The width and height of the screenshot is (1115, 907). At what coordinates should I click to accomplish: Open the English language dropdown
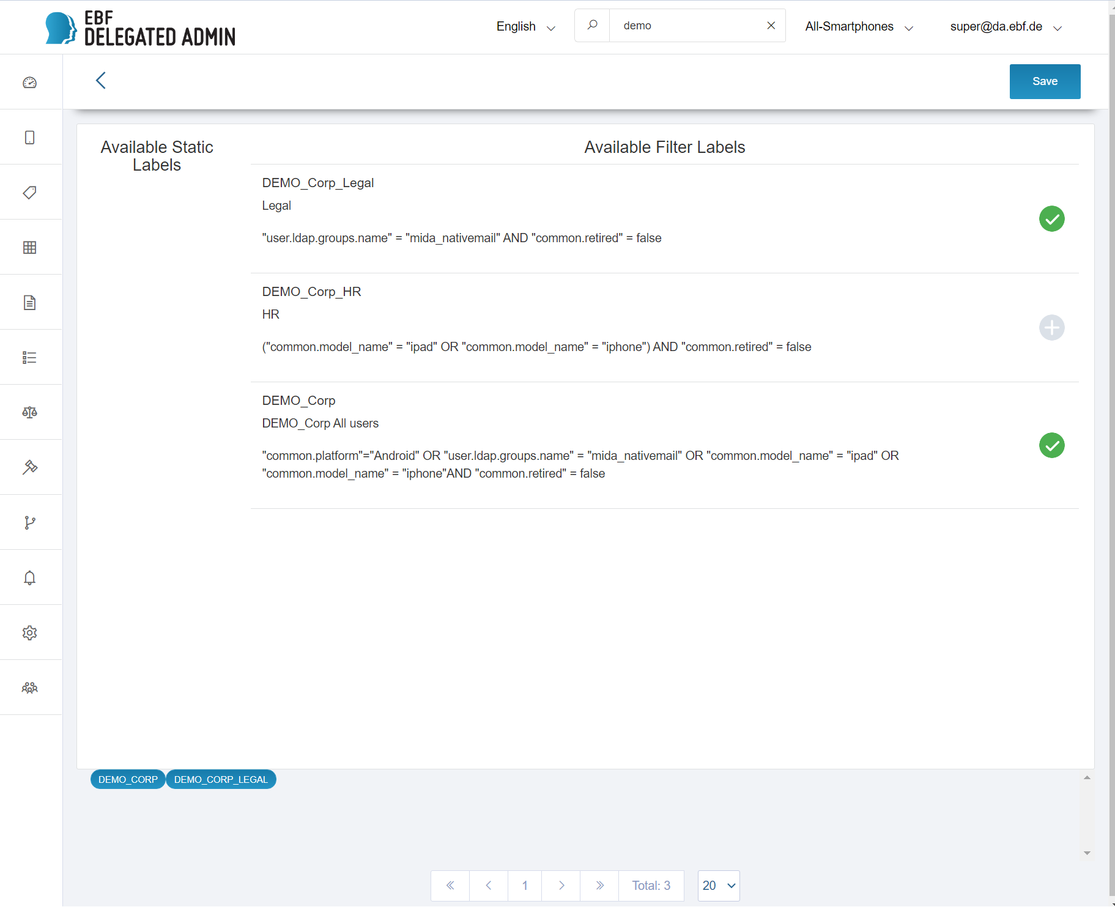coord(526,26)
